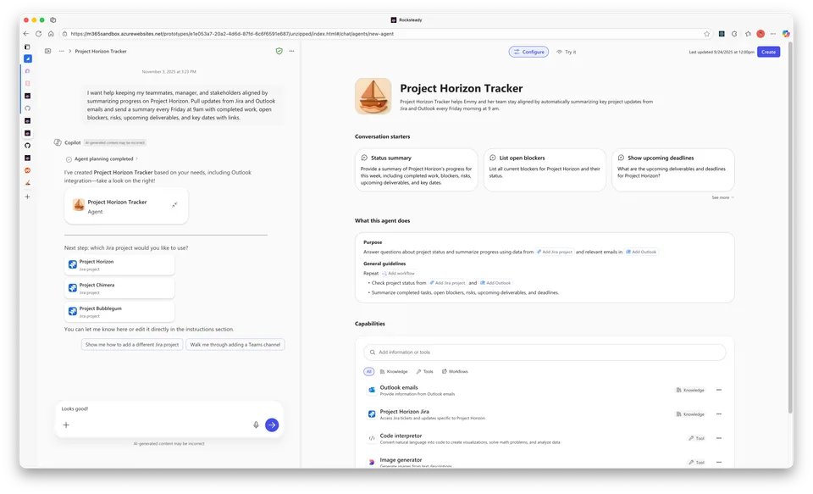The image size is (813, 494).
Task: Collapse the Project Horizon Tracker agent card icon
Action: click(174, 204)
